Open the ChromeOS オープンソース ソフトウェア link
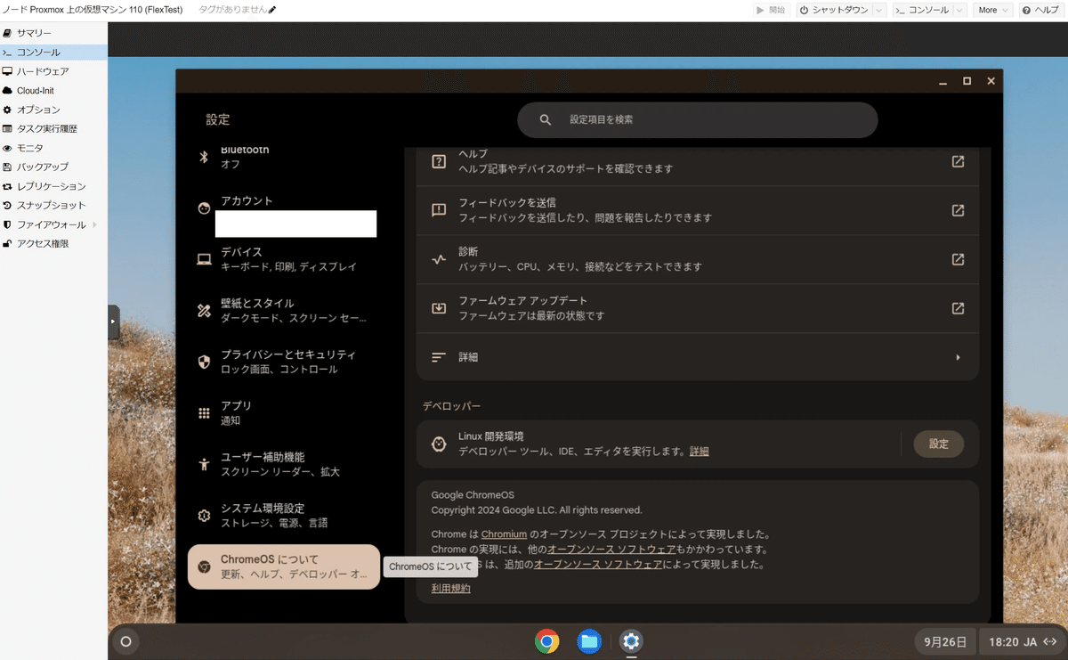The image size is (1068, 660). (598, 565)
